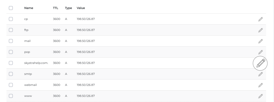Edit the pop record via pencil
Screen dimensions: 274x102
click(260, 52)
